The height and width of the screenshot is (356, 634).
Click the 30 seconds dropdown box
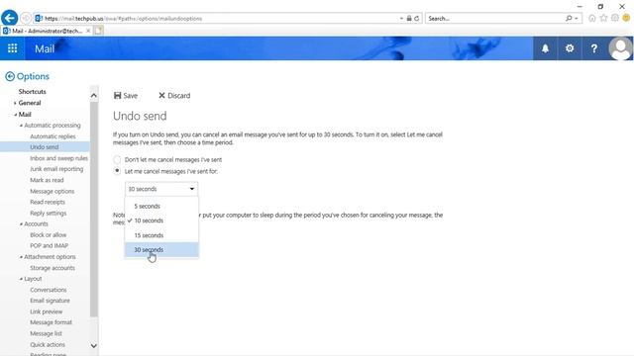tap(161, 189)
